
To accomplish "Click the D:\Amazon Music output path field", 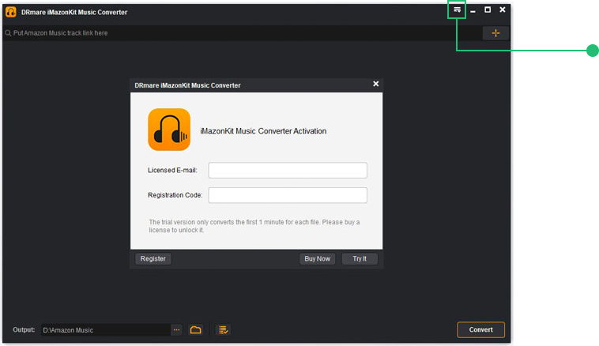I will click(105, 330).
